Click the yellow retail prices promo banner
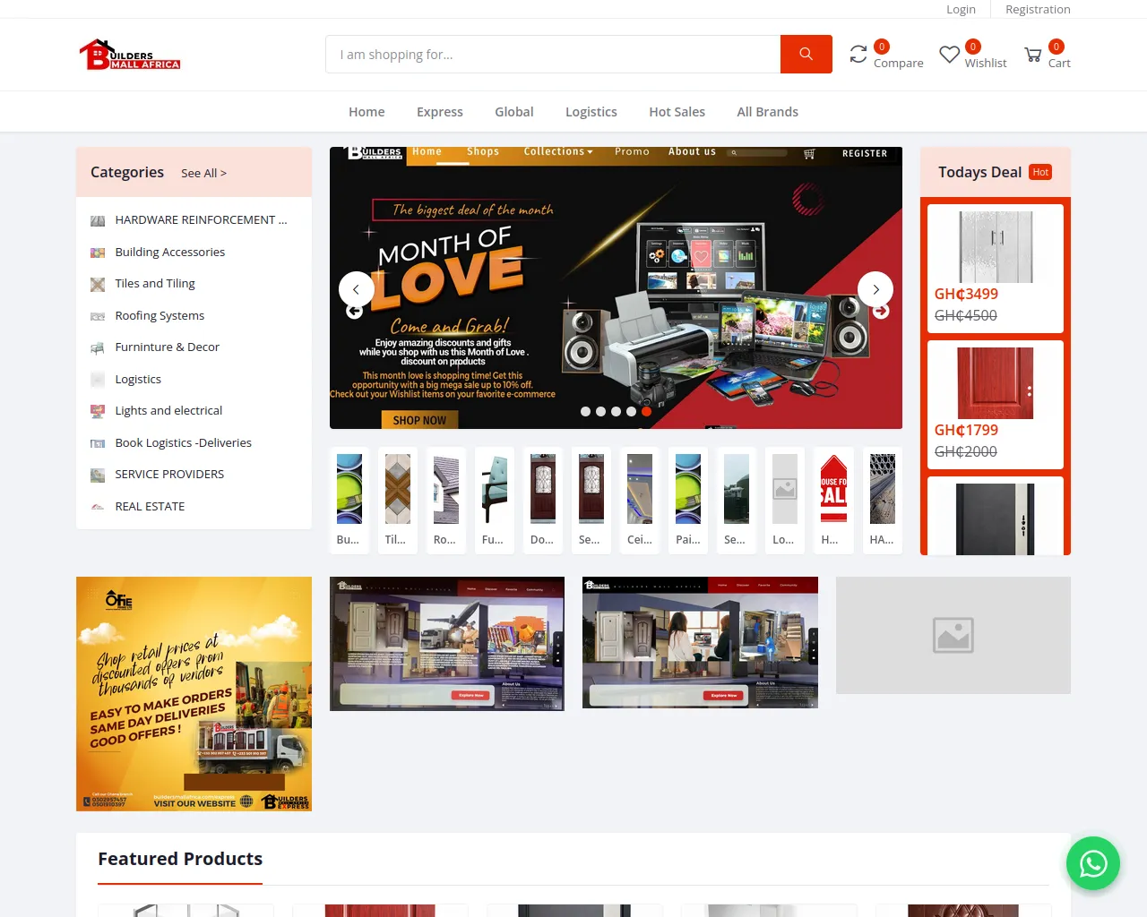 pos(194,694)
